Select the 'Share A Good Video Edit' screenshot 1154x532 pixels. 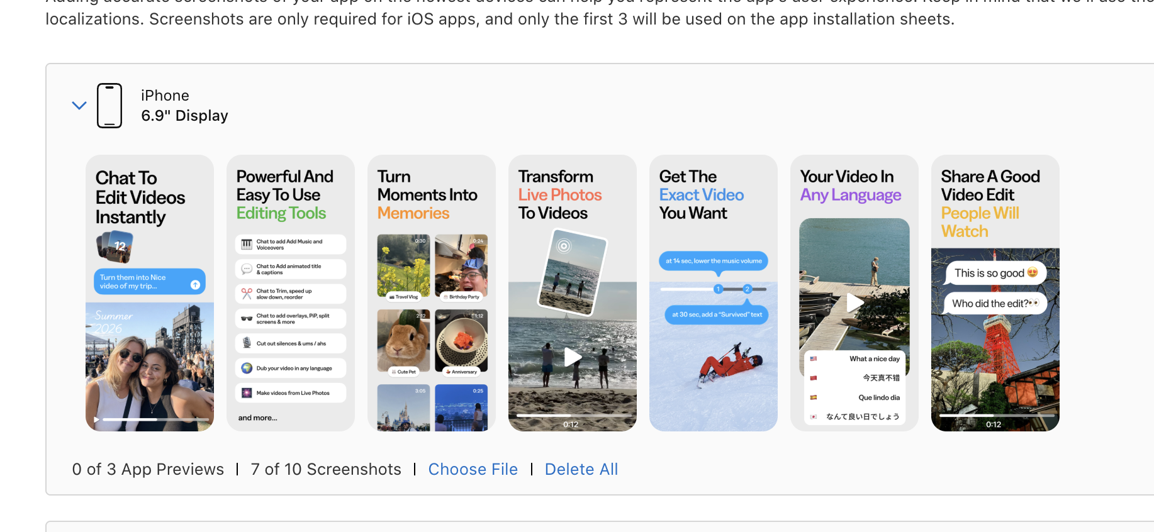995,293
